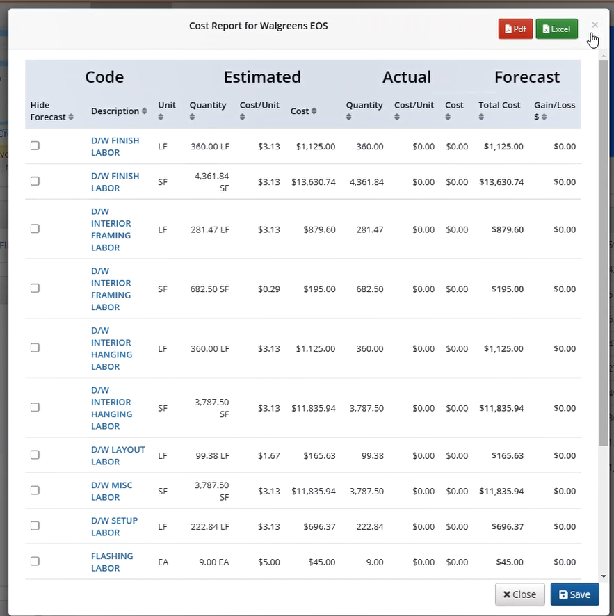
Task: Close the Cost Report dialog
Action: pos(519,594)
